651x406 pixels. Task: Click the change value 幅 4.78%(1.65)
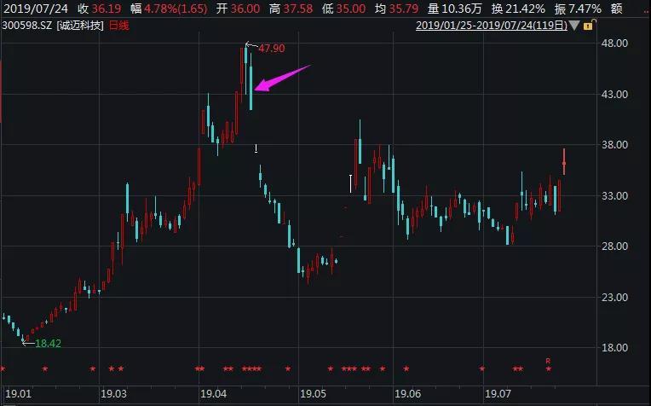tap(169, 9)
